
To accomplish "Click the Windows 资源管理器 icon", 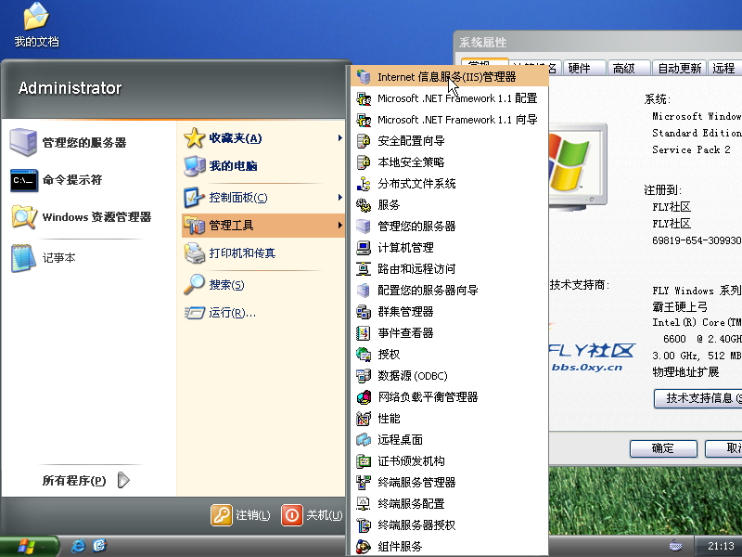I will [24, 217].
